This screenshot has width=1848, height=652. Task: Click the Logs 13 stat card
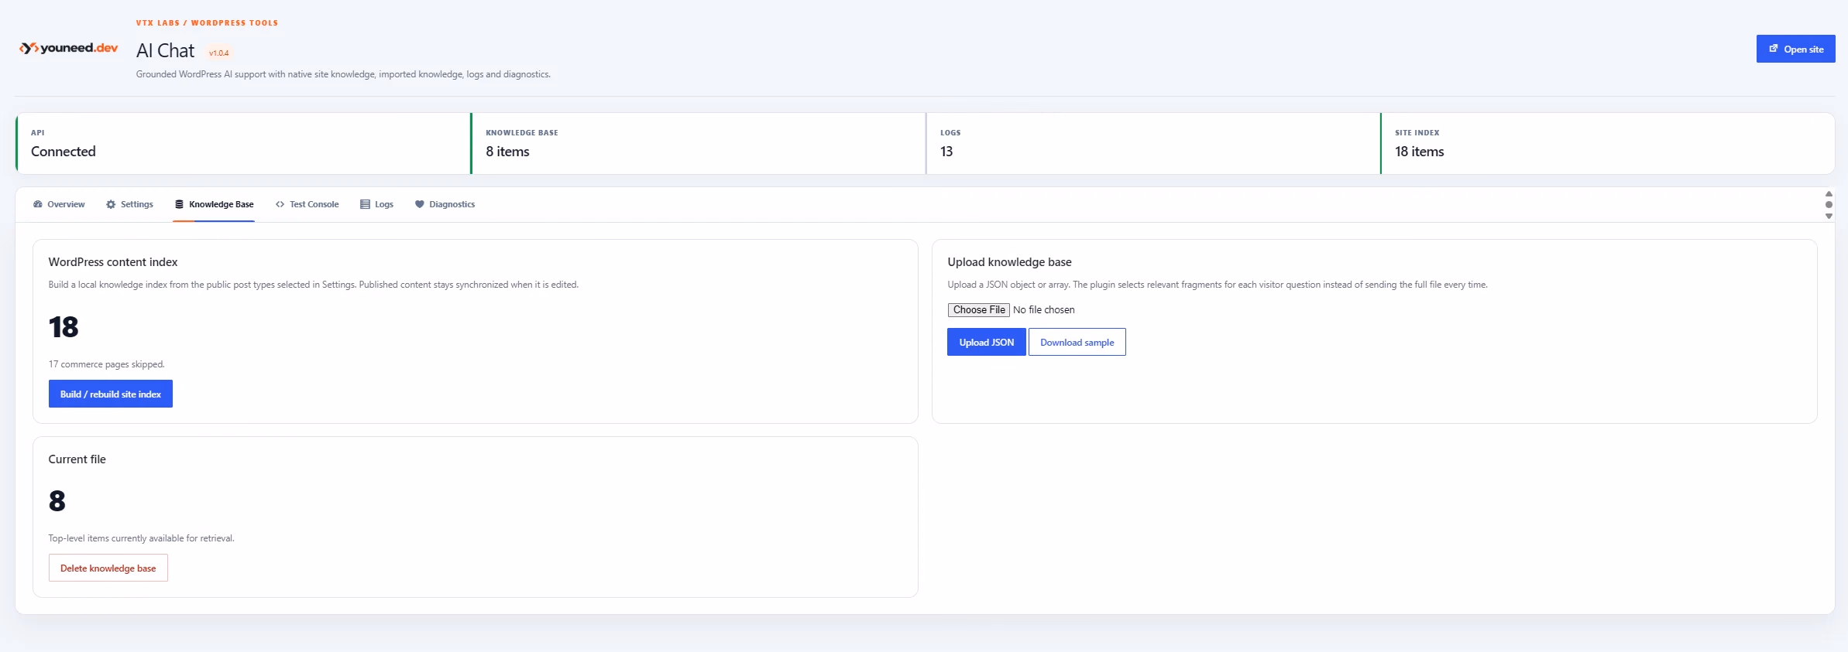pos(1152,143)
